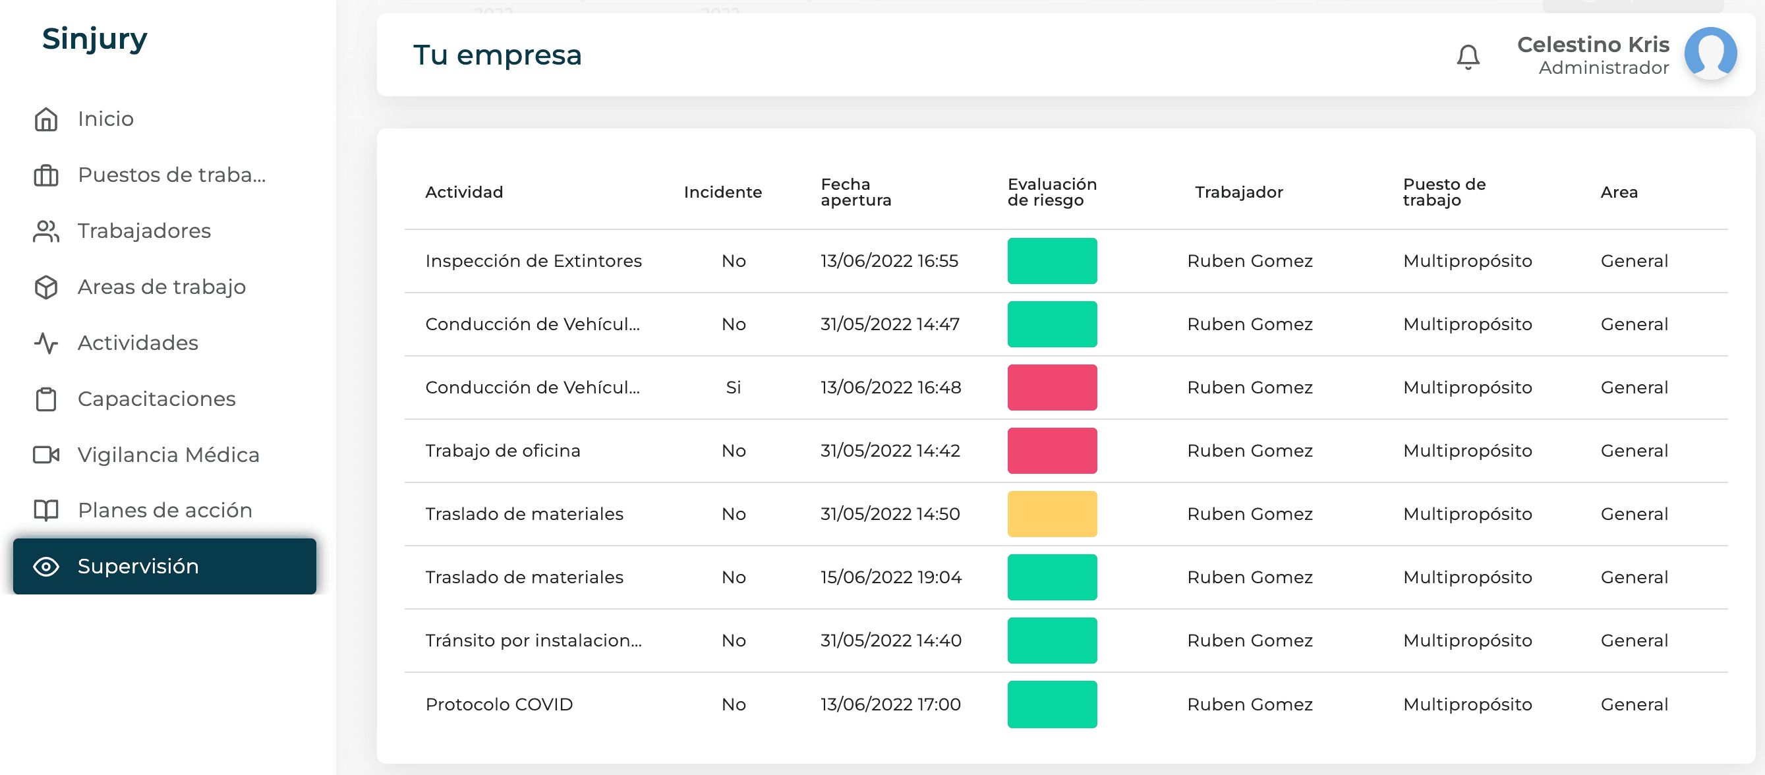Click 'No' incident in Protocolo COVID row

733,704
